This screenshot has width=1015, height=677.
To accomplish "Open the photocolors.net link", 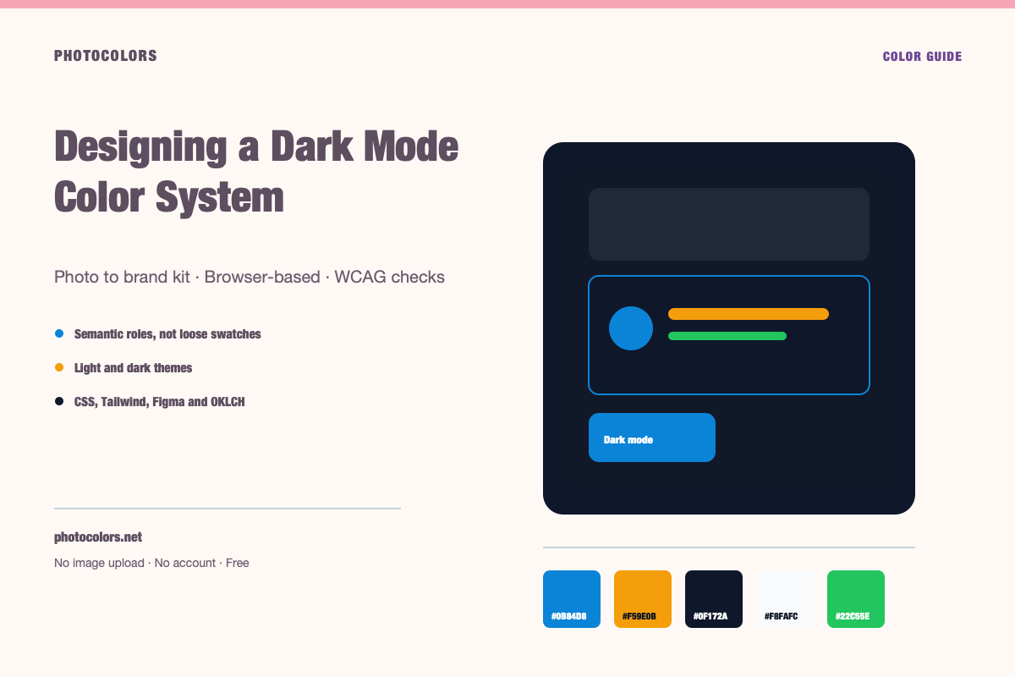I will point(98,537).
